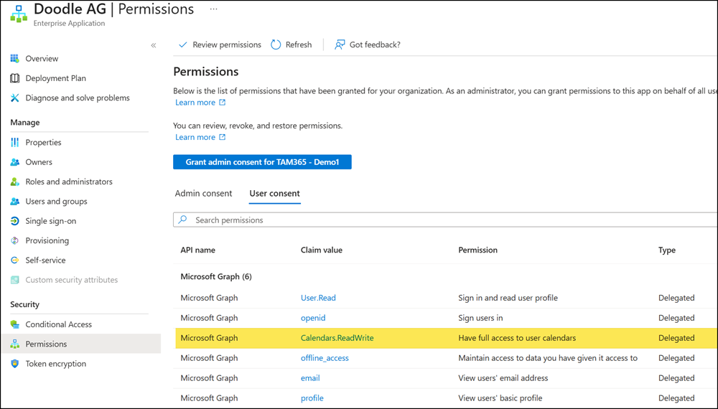This screenshot has width=718, height=409.
Task: Open the Calendars.ReadWrite claim link
Action: point(337,338)
